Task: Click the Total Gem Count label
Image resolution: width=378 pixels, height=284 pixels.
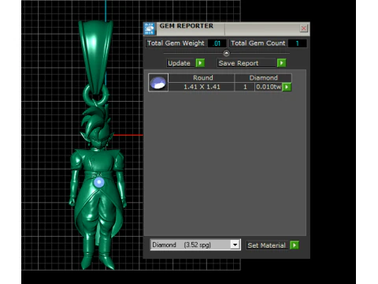Action: (258, 43)
